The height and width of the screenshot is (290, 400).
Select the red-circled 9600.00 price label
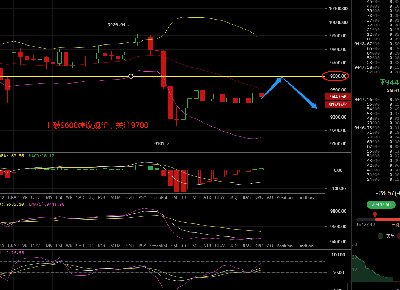[335, 76]
